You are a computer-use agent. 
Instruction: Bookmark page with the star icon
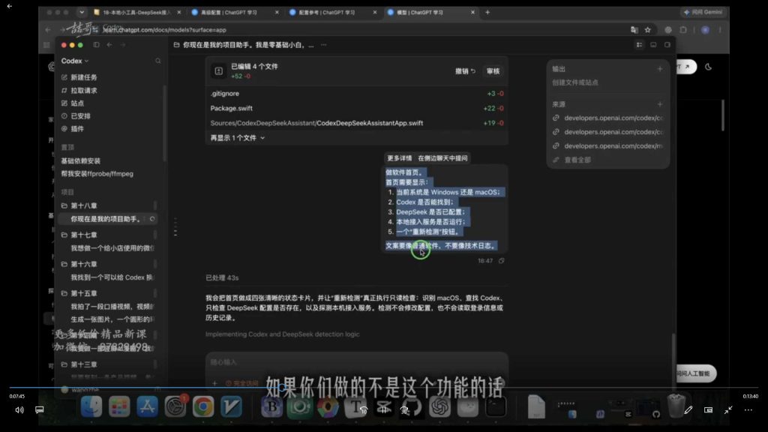[x=647, y=30]
